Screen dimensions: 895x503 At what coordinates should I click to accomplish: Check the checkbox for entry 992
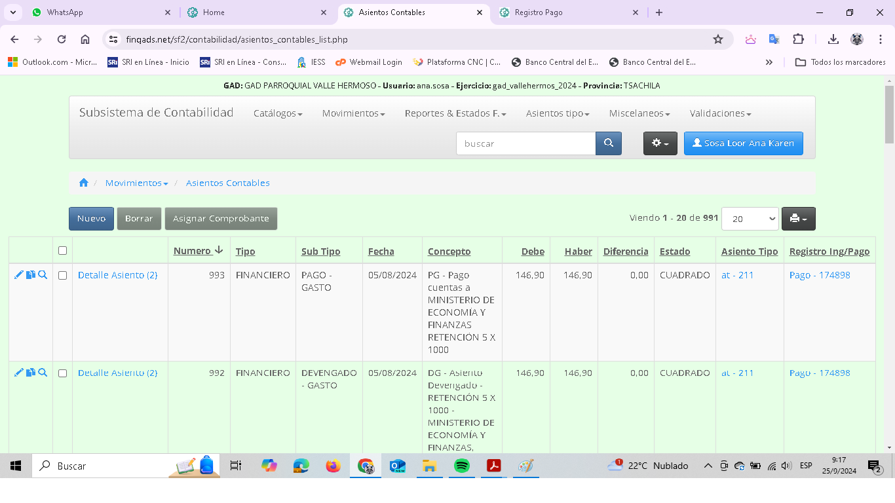(62, 373)
